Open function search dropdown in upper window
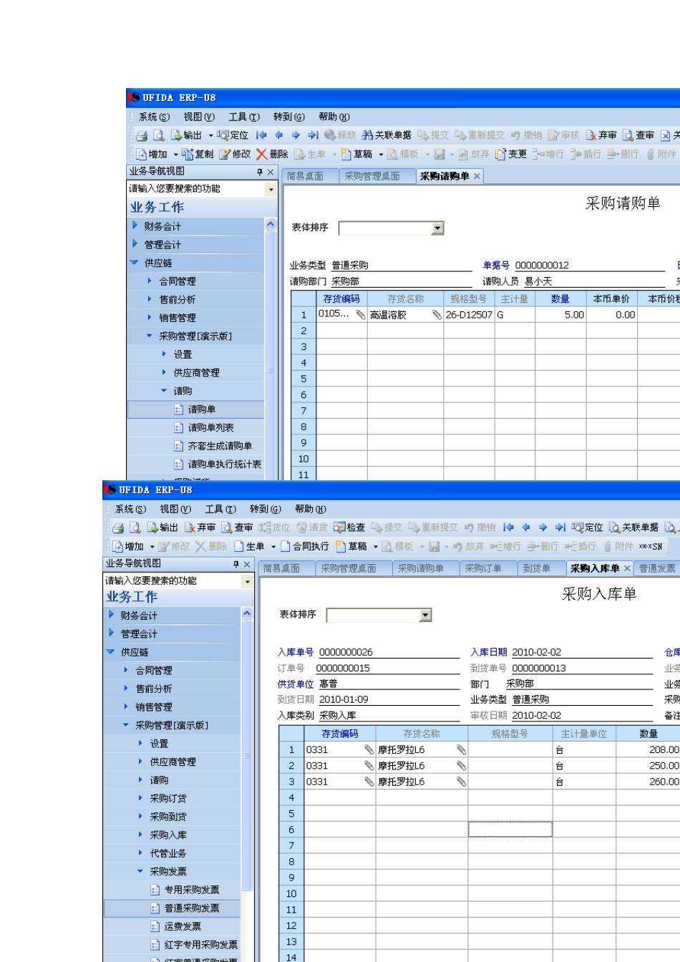This screenshot has width=680, height=962. point(271,190)
